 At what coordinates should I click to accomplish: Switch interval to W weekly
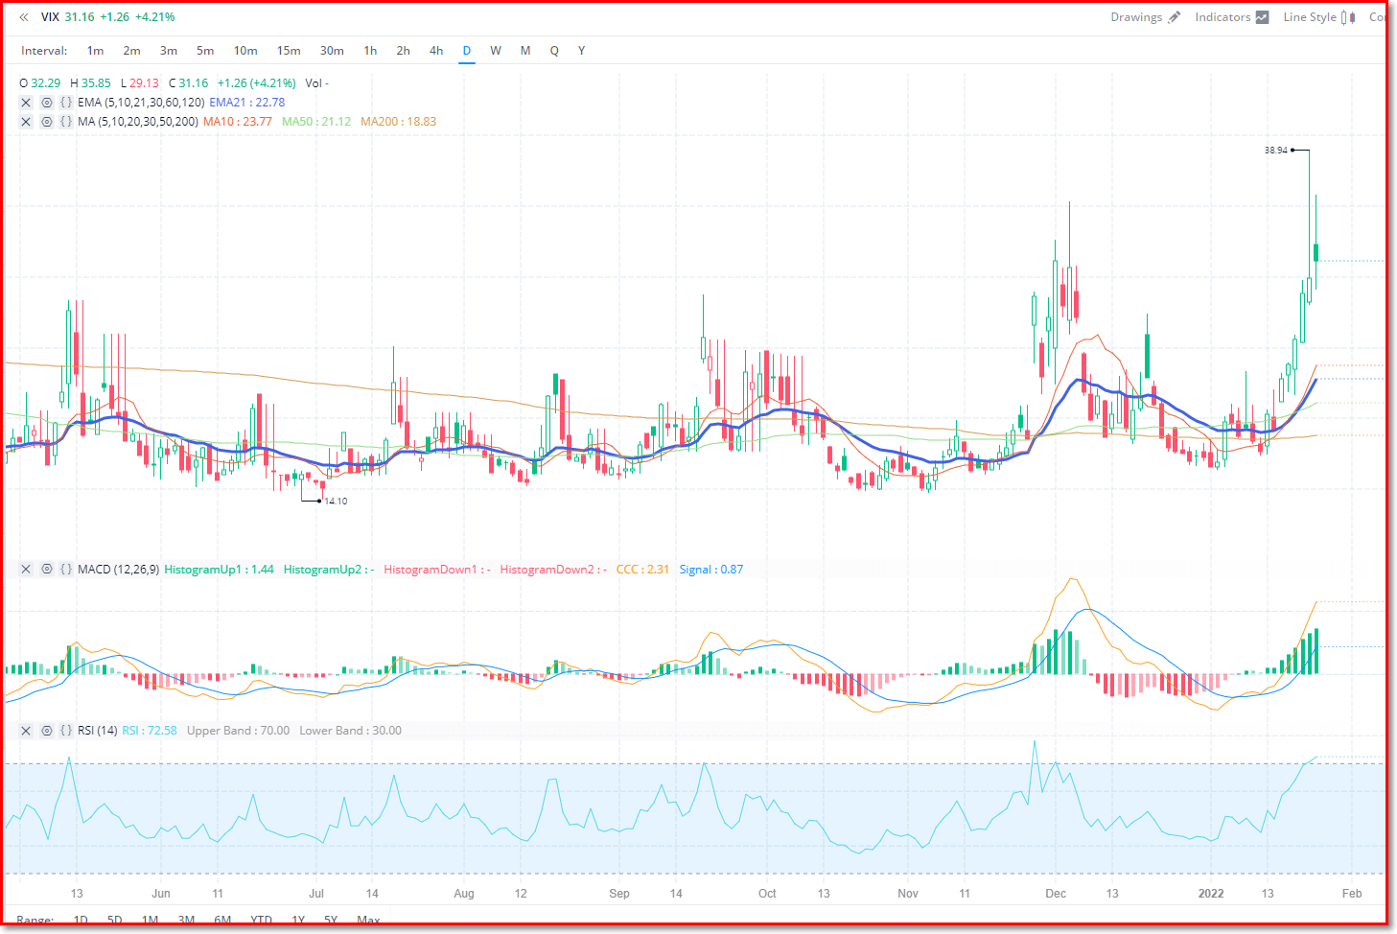pyautogui.click(x=496, y=51)
